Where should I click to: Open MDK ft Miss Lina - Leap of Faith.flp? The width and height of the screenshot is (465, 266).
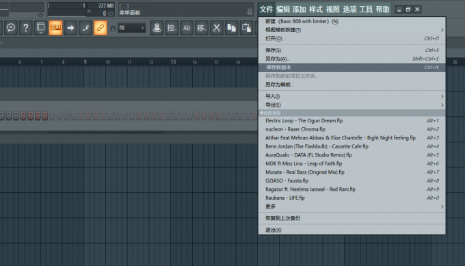click(x=351, y=163)
